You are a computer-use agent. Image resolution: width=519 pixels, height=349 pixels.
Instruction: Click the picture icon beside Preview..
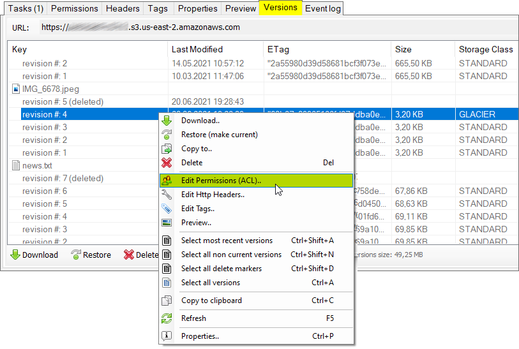167,223
